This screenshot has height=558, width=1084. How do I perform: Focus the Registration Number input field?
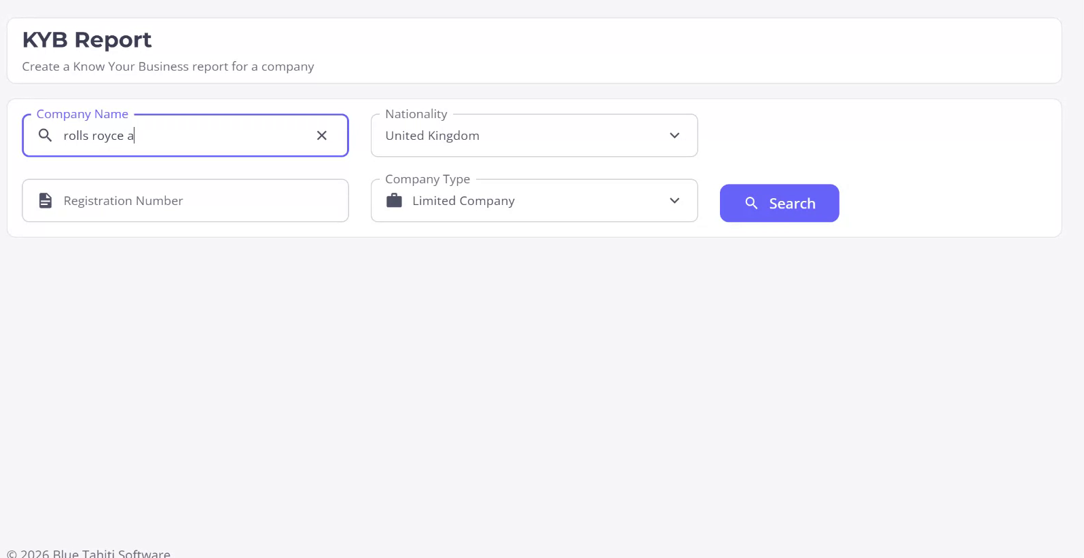(x=197, y=201)
